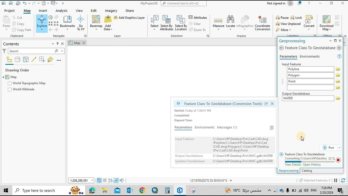Open Select By Attributes
This screenshot has height=196, width=348.
tap(167, 23)
